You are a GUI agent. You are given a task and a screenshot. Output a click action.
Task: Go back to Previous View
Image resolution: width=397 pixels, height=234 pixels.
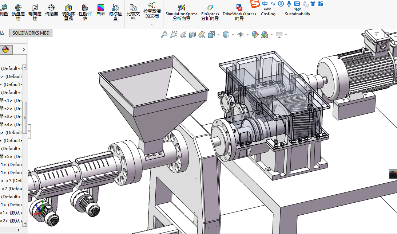[183, 35]
